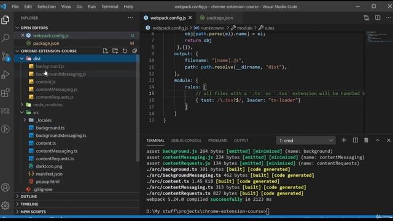Kill the terminal with trash icon
The height and width of the screenshot is (221, 393).
(x=366, y=141)
